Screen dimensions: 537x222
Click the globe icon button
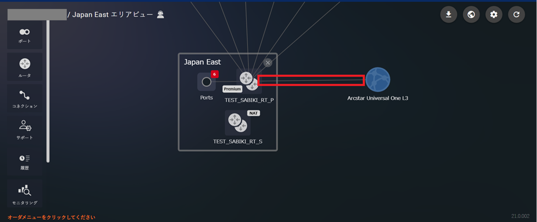pos(471,15)
